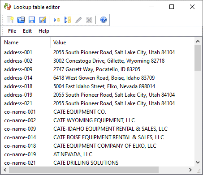Select the address-021 row name
203x175 pixels.
coord(18,103)
